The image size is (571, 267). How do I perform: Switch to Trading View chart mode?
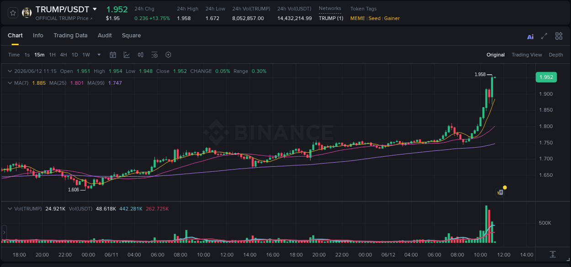point(527,55)
